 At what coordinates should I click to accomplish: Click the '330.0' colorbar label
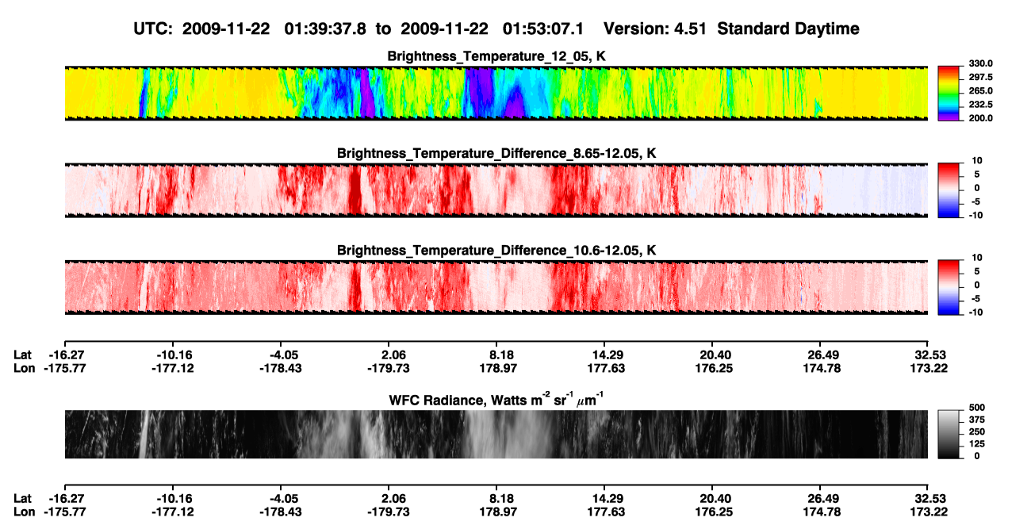[982, 63]
